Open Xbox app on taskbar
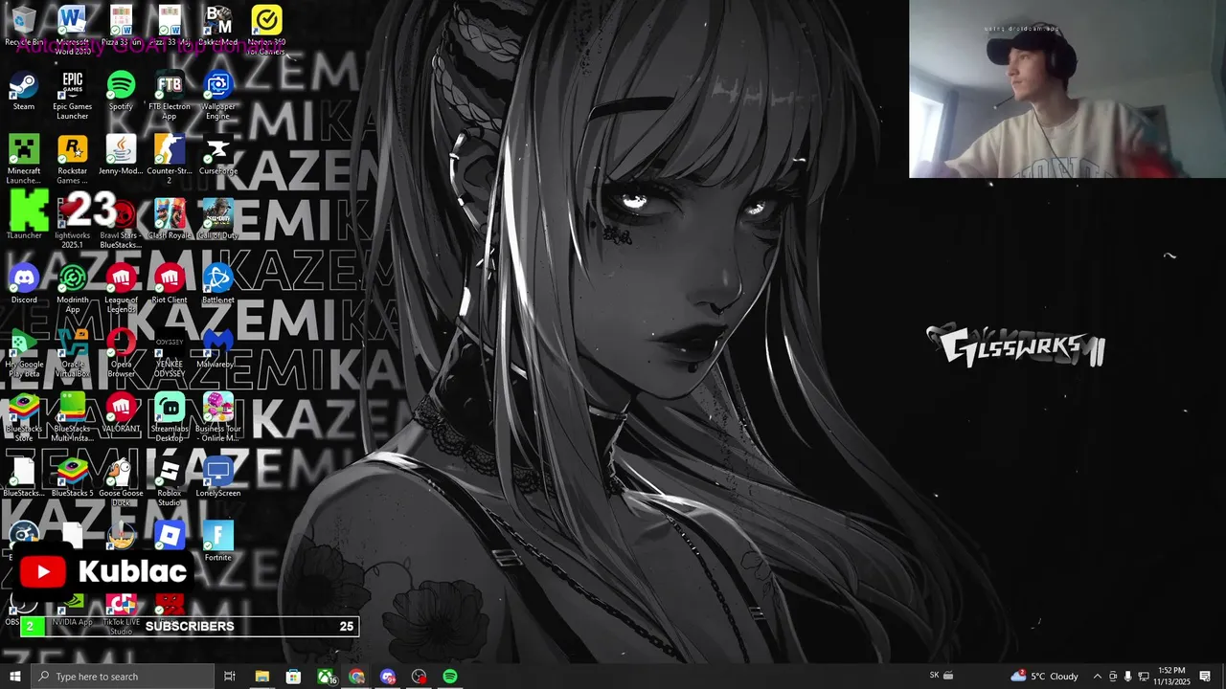Image resolution: width=1226 pixels, height=689 pixels. click(x=326, y=677)
